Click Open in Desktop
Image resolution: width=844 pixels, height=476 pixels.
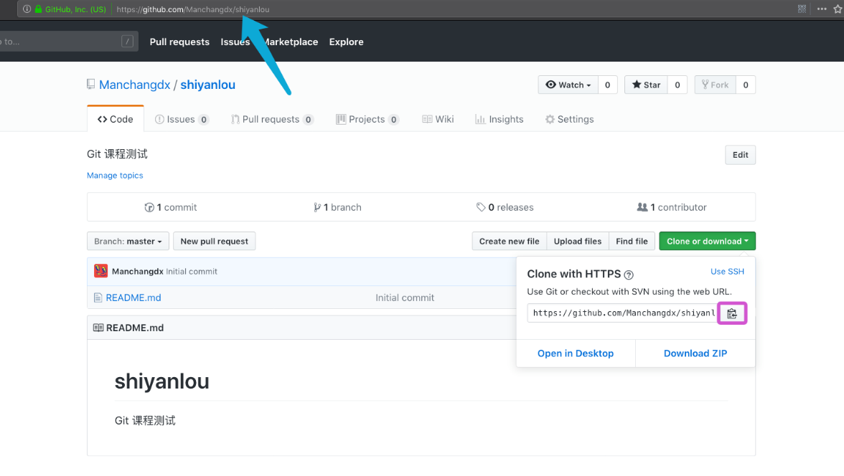pos(576,353)
